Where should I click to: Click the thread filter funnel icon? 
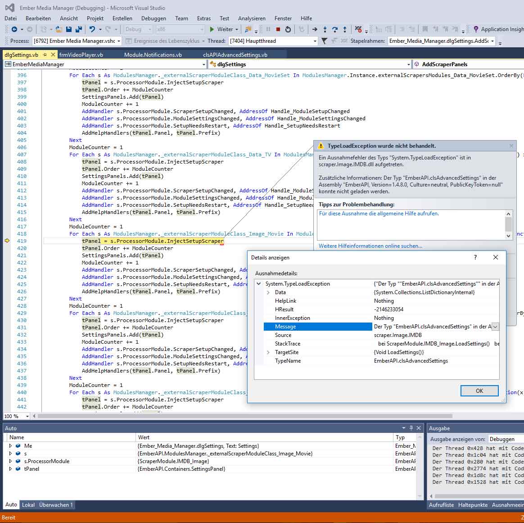click(x=324, y=41)
